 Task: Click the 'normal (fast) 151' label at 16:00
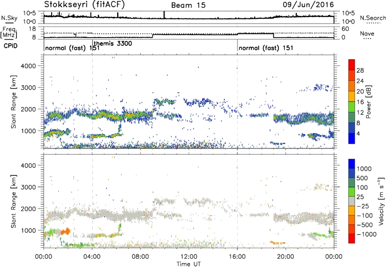click(x=266, y=48)
